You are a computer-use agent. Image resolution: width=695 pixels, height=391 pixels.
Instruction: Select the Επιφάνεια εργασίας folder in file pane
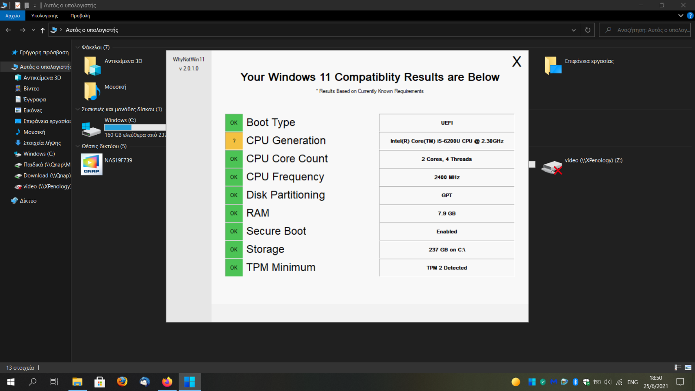coord(579,65)
